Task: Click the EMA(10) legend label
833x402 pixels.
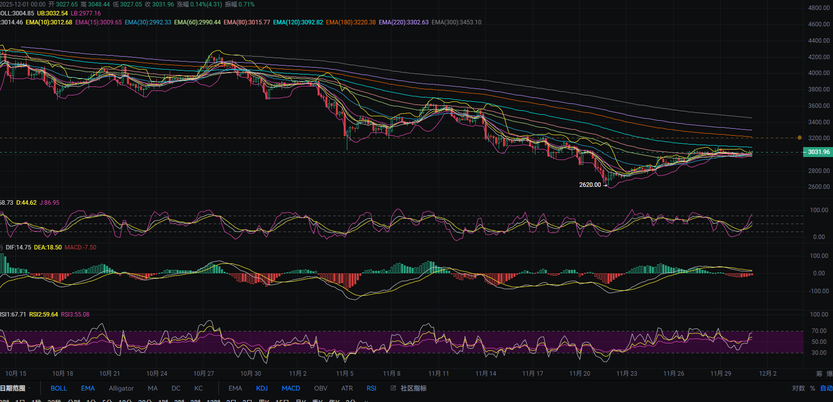Action: pyautogui.click(x=49, y=22)
